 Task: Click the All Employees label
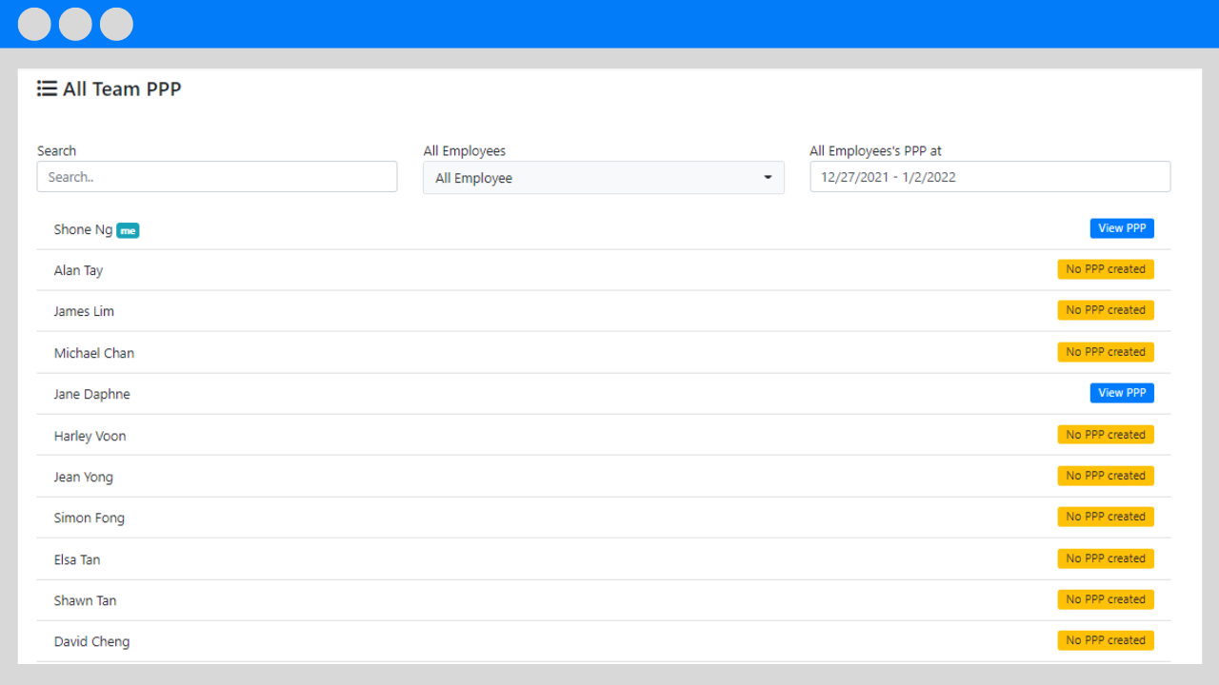465,150
